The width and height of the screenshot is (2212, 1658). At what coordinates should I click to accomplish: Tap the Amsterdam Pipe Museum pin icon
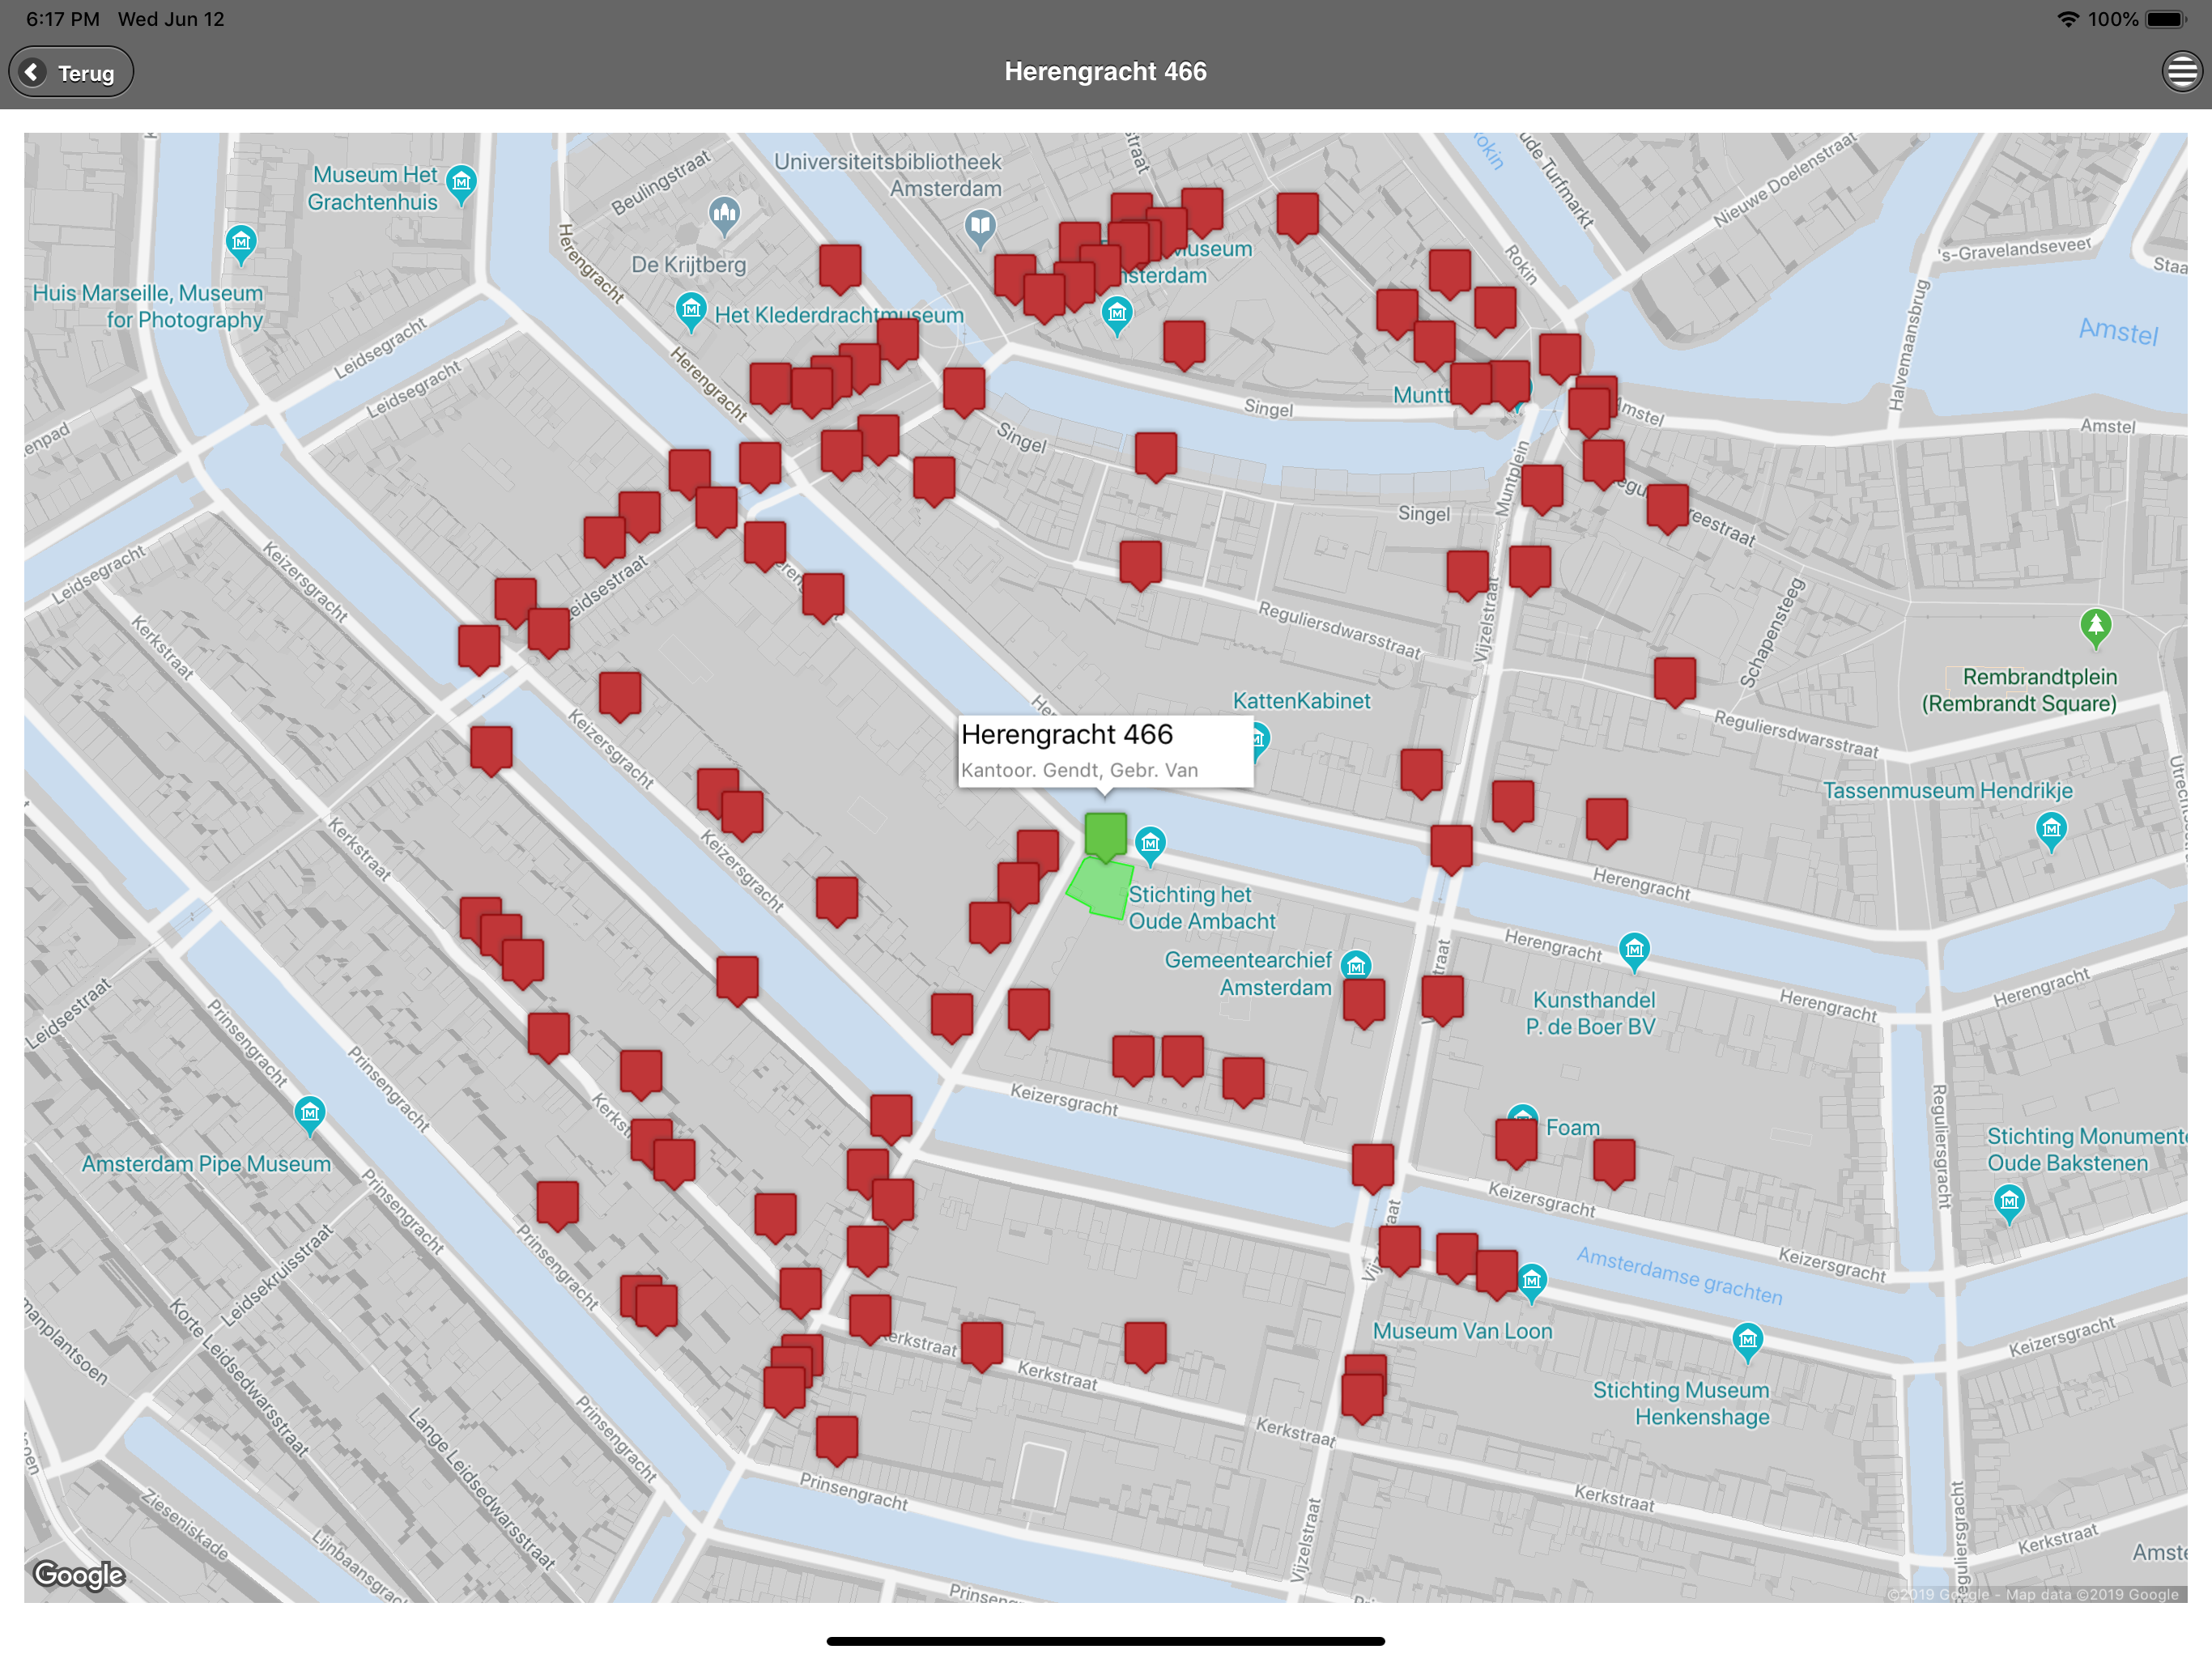click(310, 1116)
